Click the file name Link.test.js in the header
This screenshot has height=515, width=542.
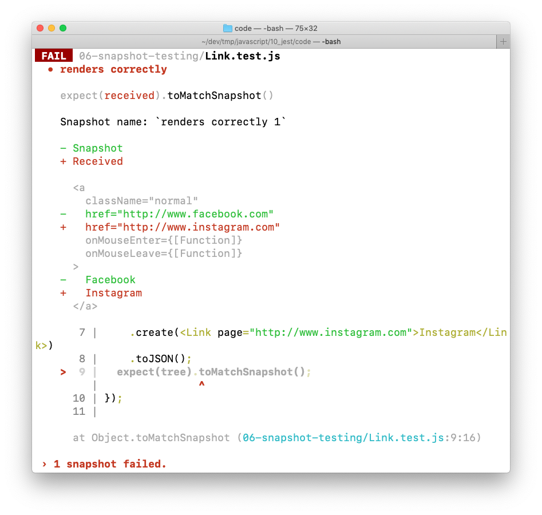pos(243,56)
